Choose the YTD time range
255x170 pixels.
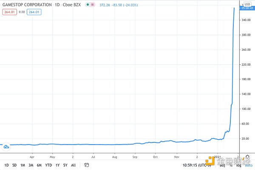click(48, 164)
